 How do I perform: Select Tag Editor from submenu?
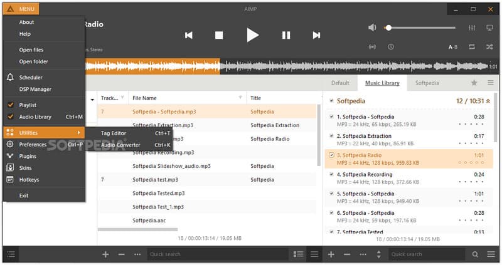[114, 133]
